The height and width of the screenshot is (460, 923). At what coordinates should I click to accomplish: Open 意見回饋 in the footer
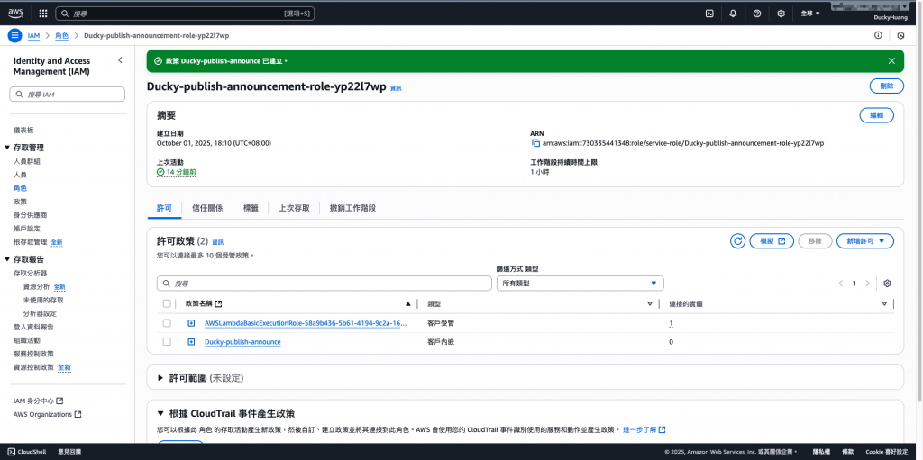[69, 452]
